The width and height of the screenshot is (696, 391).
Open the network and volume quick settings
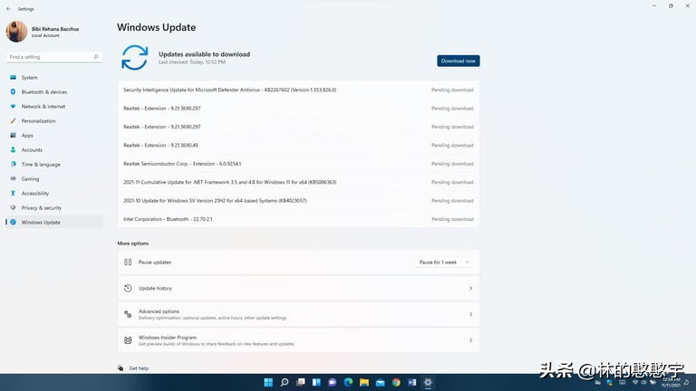(643, 382)
